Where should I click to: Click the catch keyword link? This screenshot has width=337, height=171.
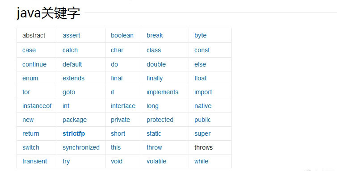tap(70, 50)
